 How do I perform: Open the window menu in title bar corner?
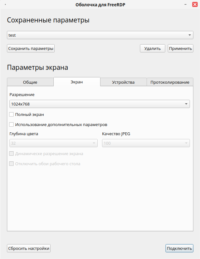5,5
